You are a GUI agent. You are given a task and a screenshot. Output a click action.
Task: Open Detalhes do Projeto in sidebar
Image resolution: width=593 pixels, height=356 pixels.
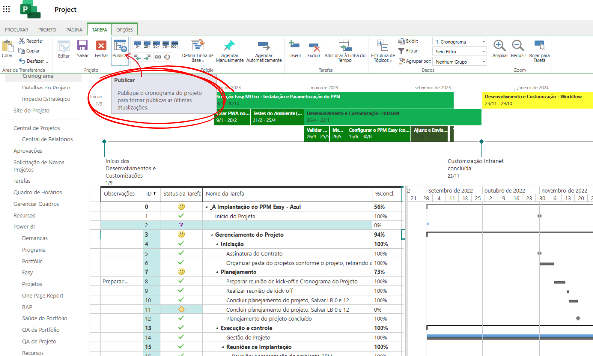click(x=46, y=88)
